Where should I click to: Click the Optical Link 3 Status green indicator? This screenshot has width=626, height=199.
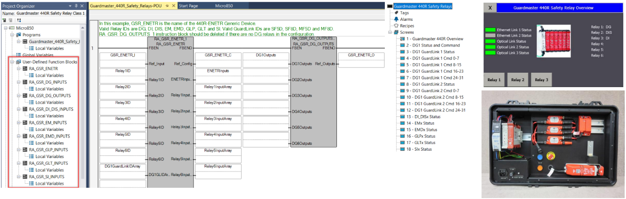490,53
